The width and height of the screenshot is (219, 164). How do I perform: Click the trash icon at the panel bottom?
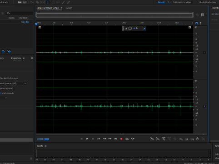click(31, 159)
